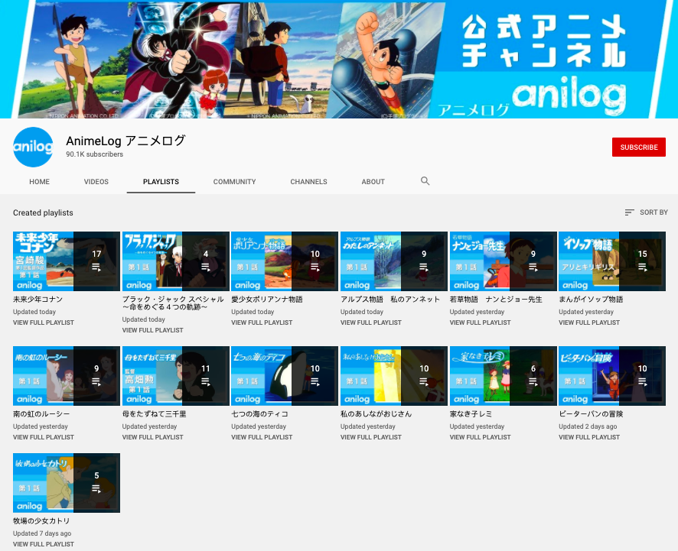This screenshot has height=551, width=678.
Task: Open the SORT BY dropdown
Action: pos(647,212)
